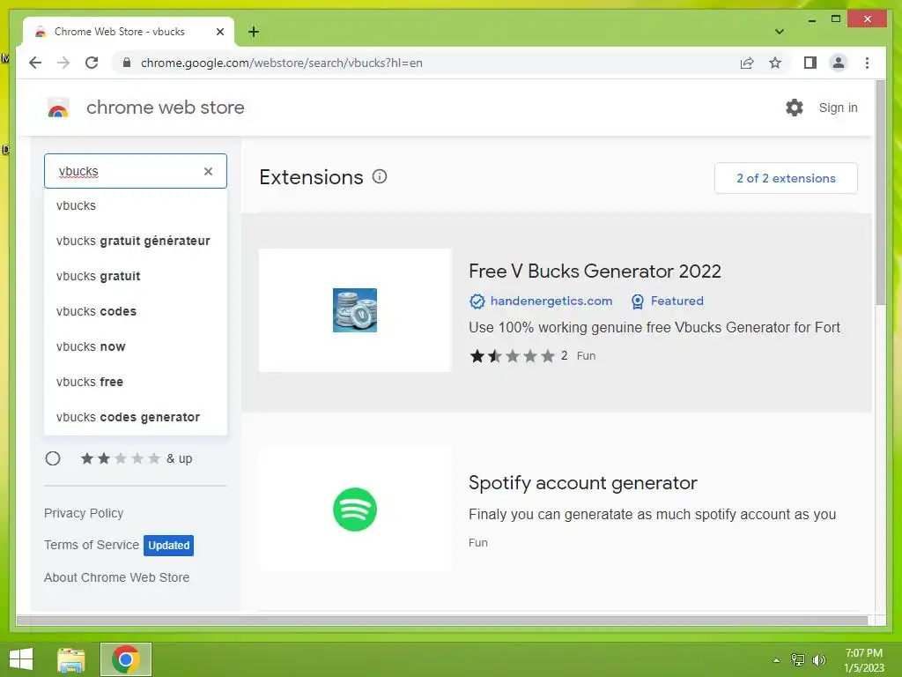This screenshot has height=677, width=902.
Task: Click the '2 of 2 extensions' button
Action: click(x=786, y=178)
